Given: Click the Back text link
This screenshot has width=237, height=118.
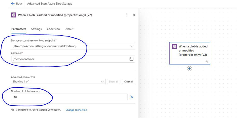Looking at the screenshot, I should pos(19,4).
